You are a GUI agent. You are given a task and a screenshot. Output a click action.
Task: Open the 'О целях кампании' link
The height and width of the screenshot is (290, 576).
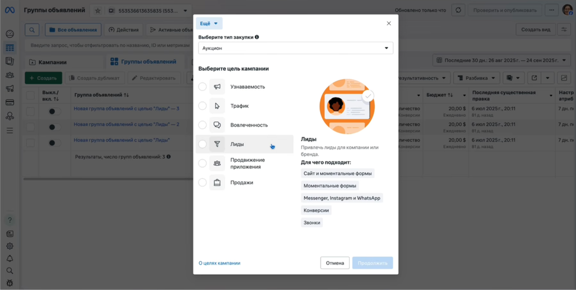[x=219, y=263]
